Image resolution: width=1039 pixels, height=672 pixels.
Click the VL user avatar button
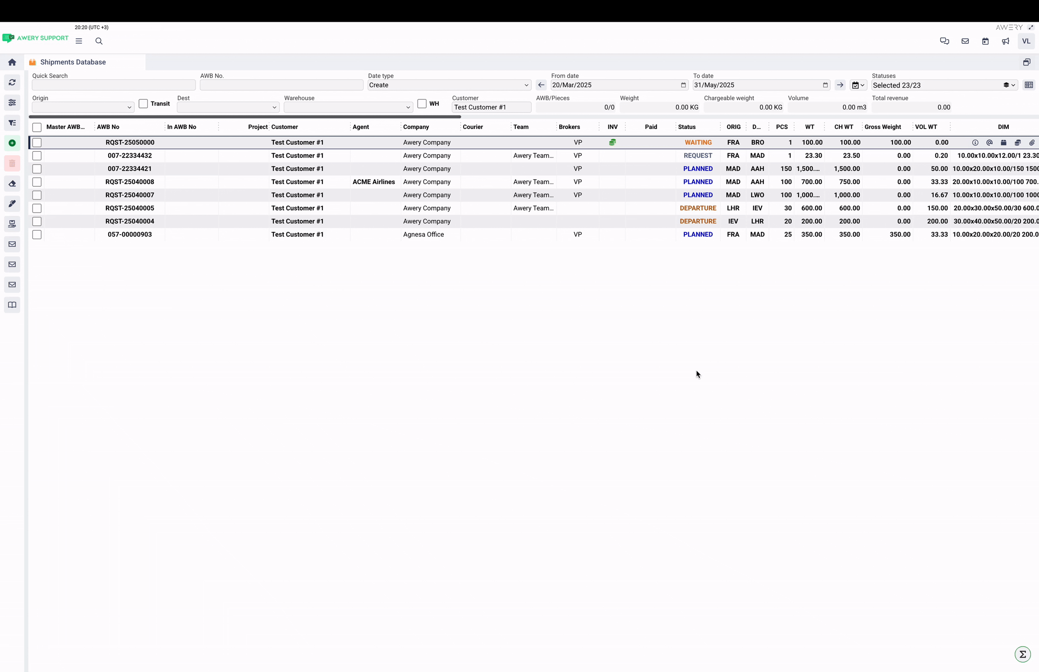tap(1026, 41)
